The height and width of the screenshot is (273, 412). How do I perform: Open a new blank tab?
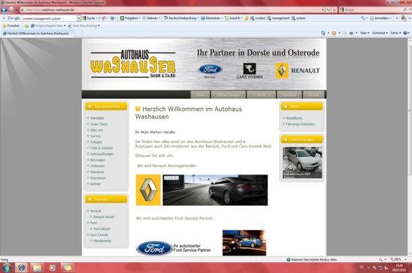pos(79,34)
